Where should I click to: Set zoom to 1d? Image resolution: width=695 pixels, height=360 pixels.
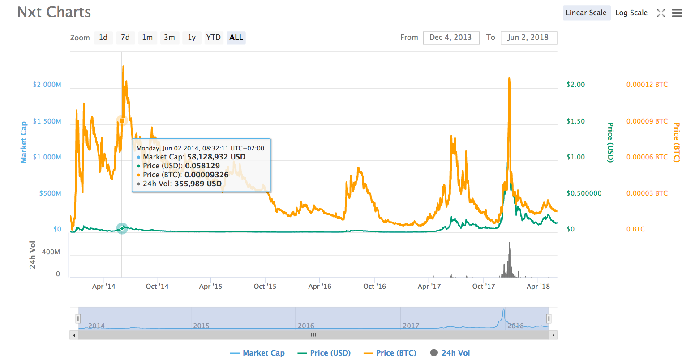pyautogui.click(x=103, y=38)
